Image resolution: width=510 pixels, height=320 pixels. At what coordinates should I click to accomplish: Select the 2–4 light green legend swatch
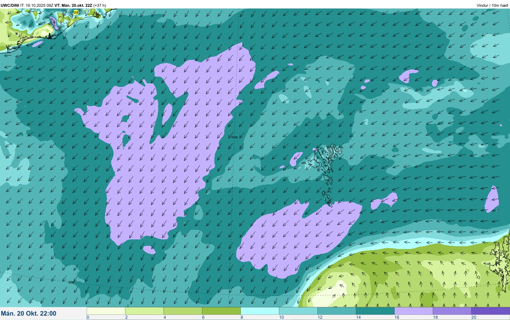coord(144,311)
